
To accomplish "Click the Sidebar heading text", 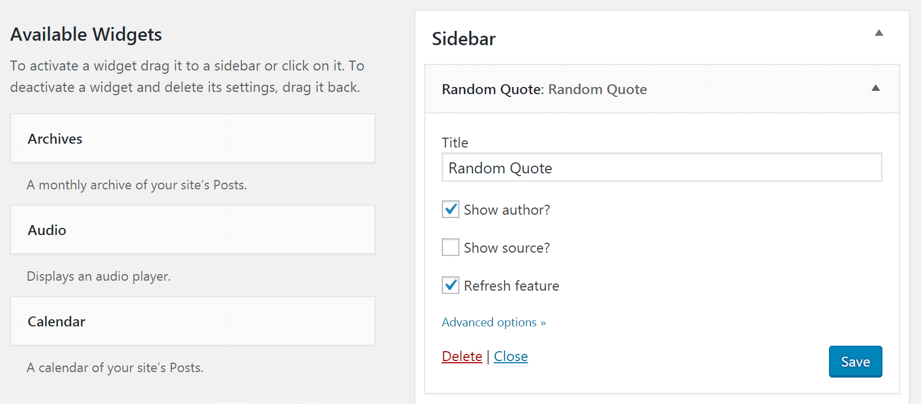I will pos(464,39).
